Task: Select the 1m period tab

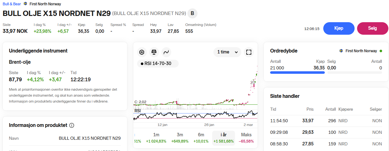Action: click(x=156, y=138)
